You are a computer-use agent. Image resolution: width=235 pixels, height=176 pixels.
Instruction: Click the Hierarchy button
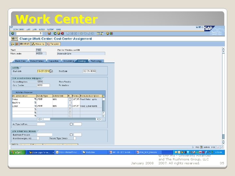pos(38,44)
